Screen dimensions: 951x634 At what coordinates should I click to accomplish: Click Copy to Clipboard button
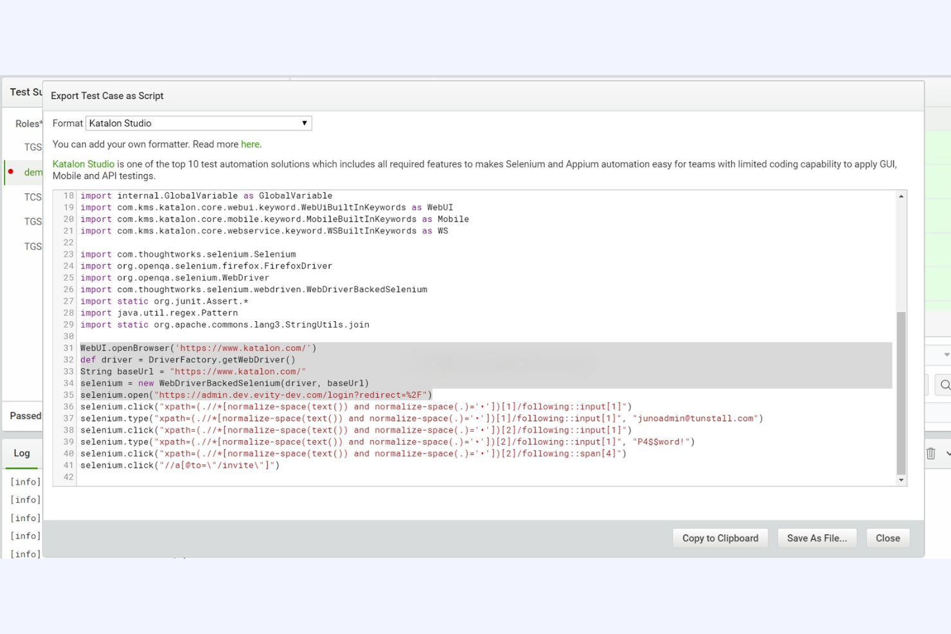pyautogui.click(x=720, y=538)
